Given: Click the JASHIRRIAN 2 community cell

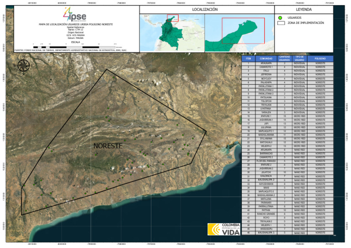Looking at the screenshot, I should tap(266, 169).
